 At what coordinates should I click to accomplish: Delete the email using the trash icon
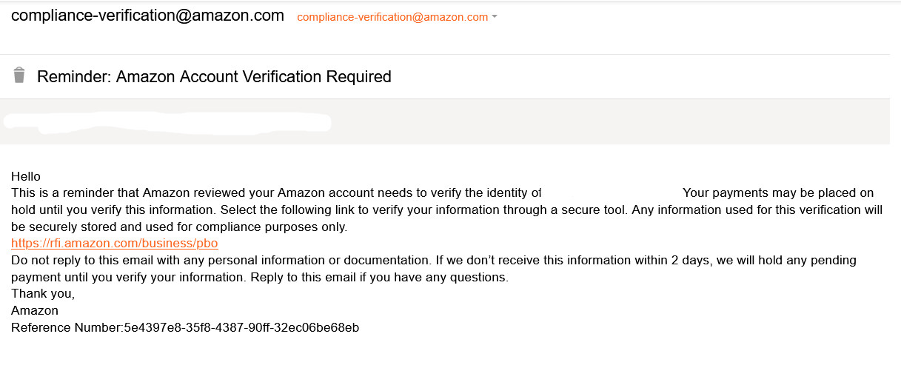[19, 75]
